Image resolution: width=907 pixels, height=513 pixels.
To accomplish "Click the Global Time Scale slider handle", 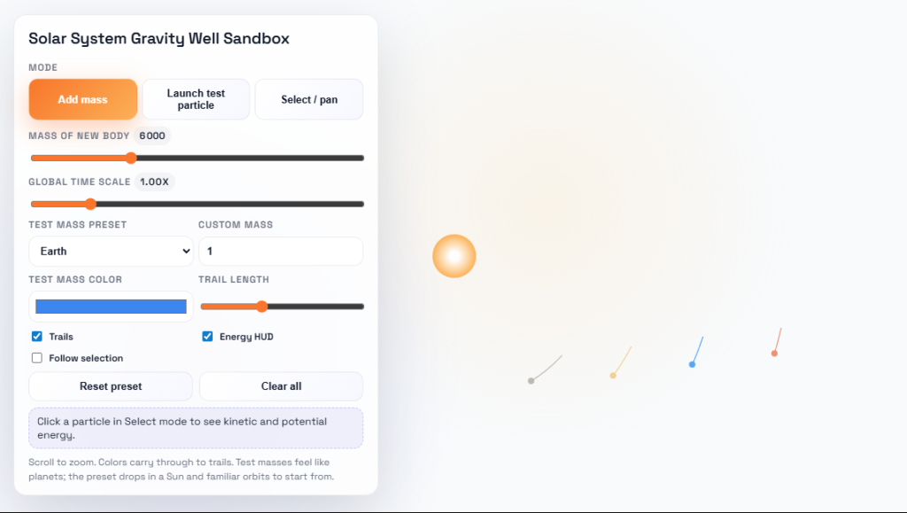I will pos(90,204).
